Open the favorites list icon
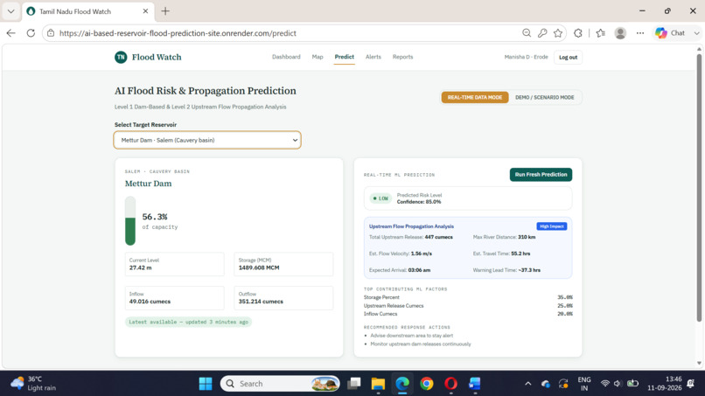The image size is (705, 396). 600,33
